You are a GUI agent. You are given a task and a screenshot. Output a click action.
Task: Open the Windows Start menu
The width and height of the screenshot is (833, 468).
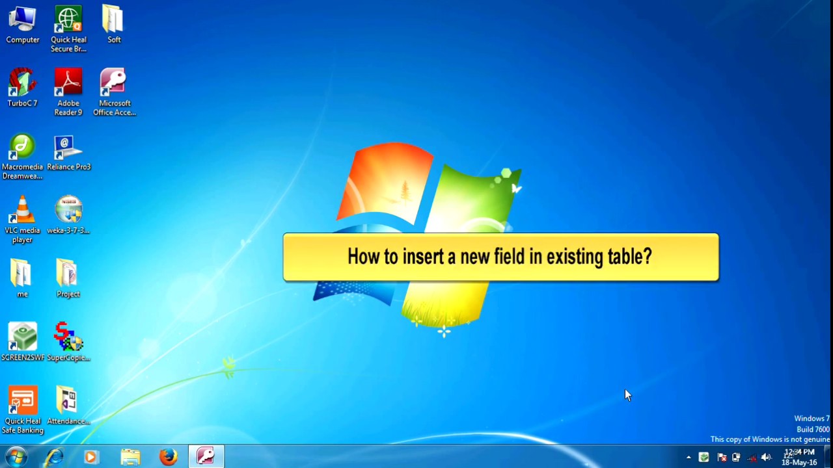[x=16, y=456]
